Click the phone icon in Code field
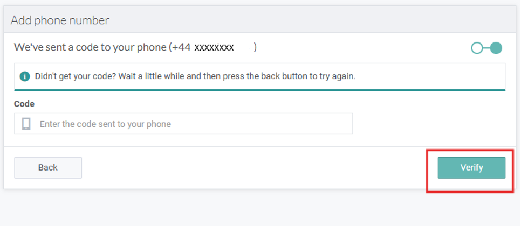The width and height of the screenshot is (521, 227). tap(26, 124)
